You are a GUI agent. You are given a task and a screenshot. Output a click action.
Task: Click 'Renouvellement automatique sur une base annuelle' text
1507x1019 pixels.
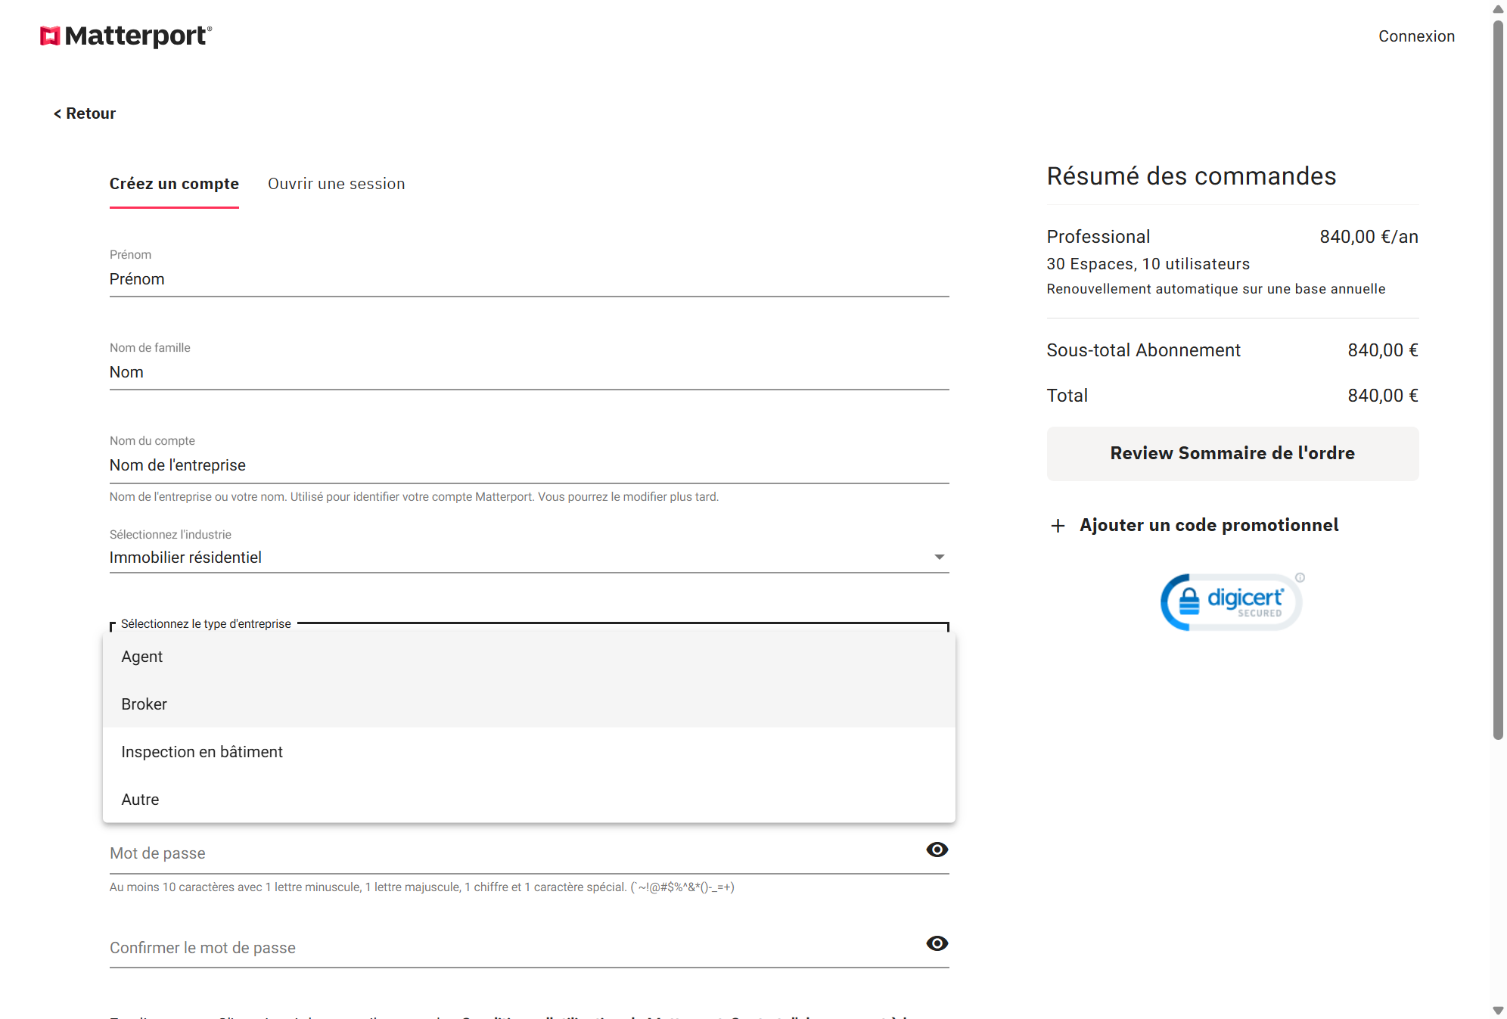(1216, 289)
